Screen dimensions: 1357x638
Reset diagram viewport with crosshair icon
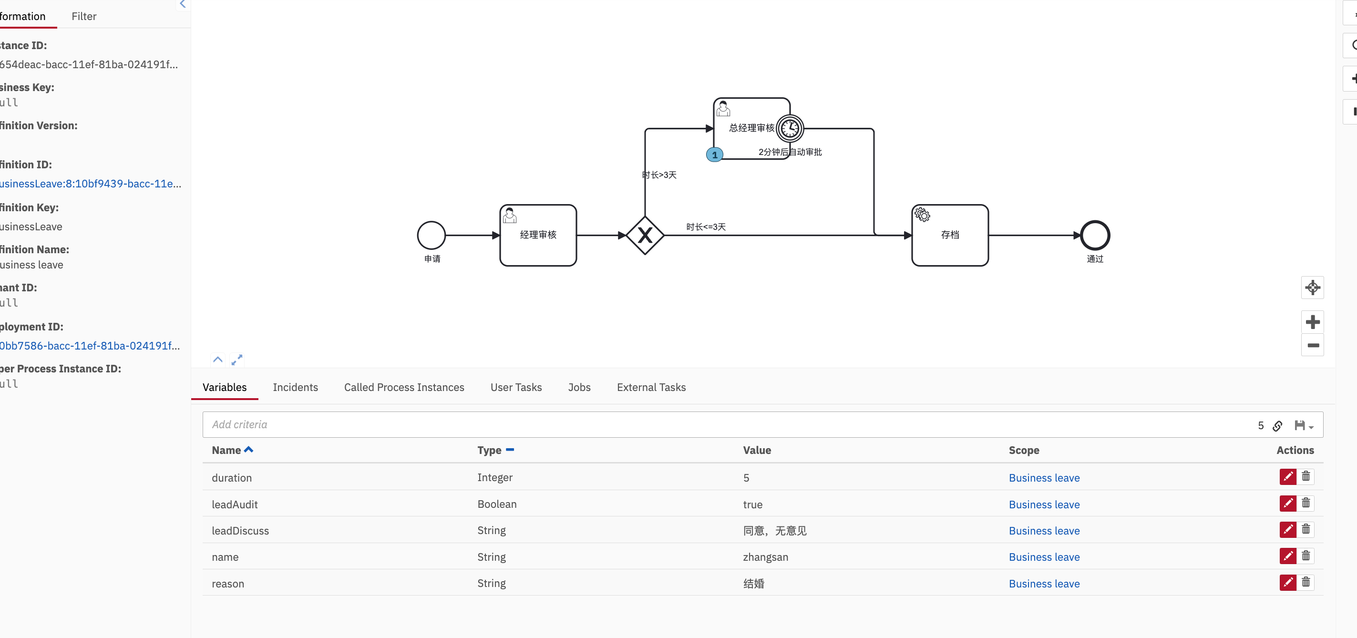click(1312, 288)
